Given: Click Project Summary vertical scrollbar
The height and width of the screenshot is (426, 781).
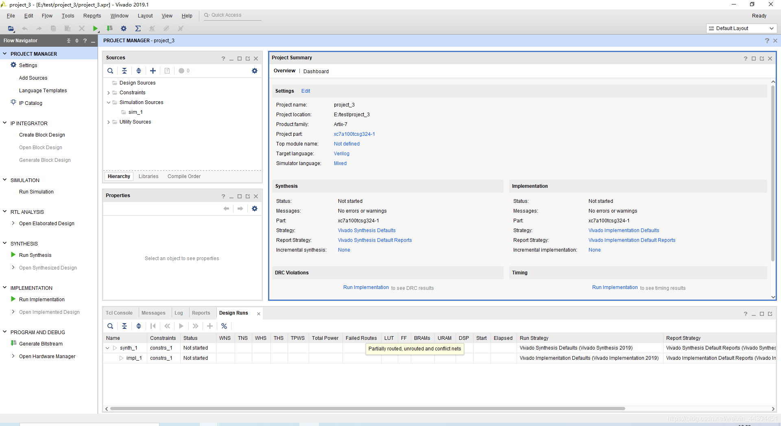Looking at the screenshot, I should click(773, 174).
